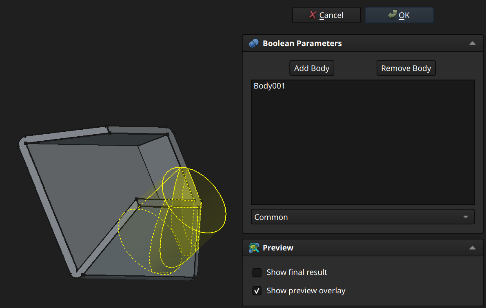
Task: Click the Preview panel magnifier icon
Action: click(254, 248)
